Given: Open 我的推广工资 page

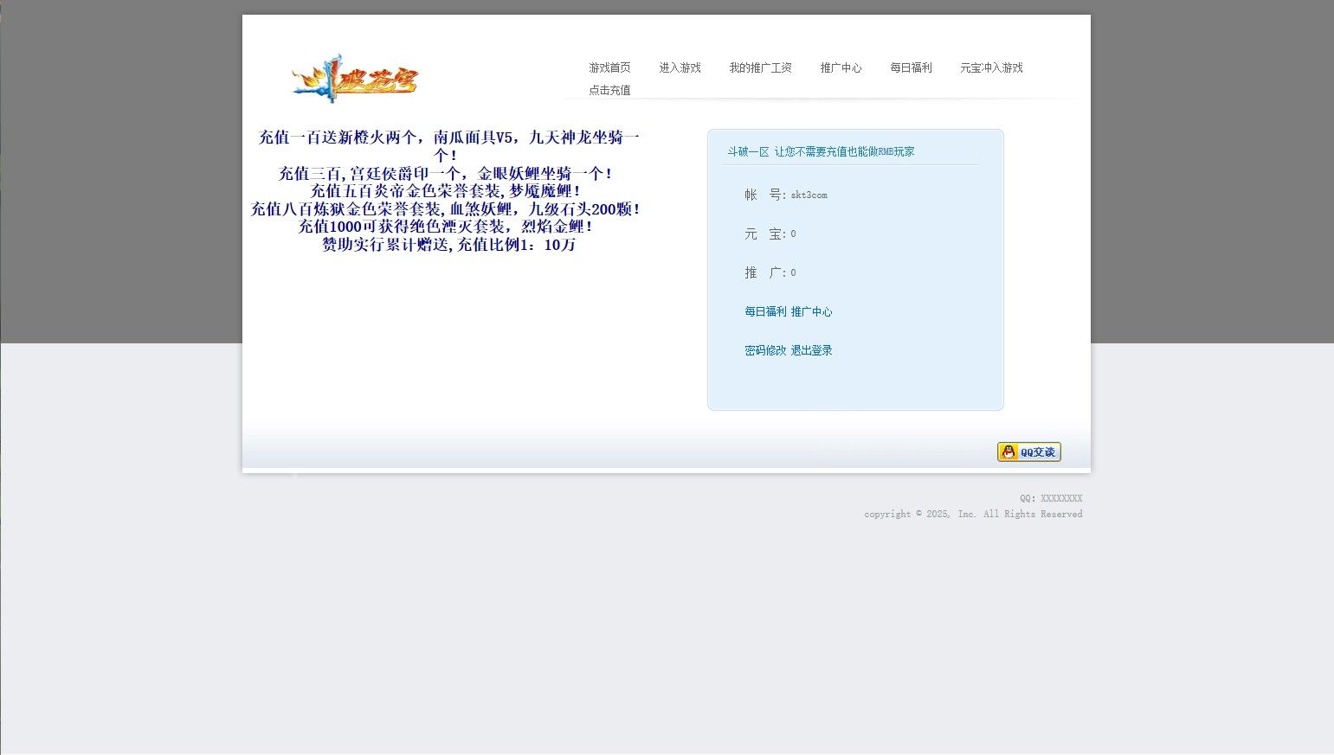Looking at the screenshot, I should pos(761,67).
